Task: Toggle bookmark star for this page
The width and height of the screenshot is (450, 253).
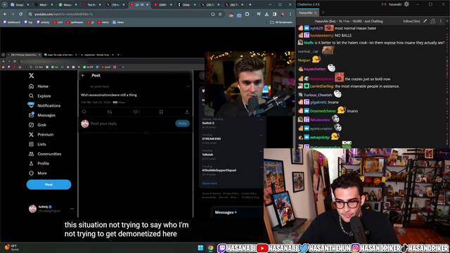Action: 220,14
